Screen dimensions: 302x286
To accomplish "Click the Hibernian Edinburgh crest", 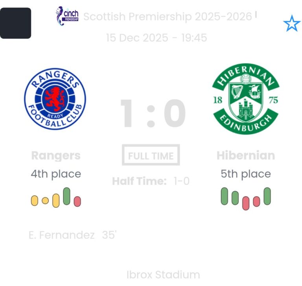I will (x=246, y=99).
